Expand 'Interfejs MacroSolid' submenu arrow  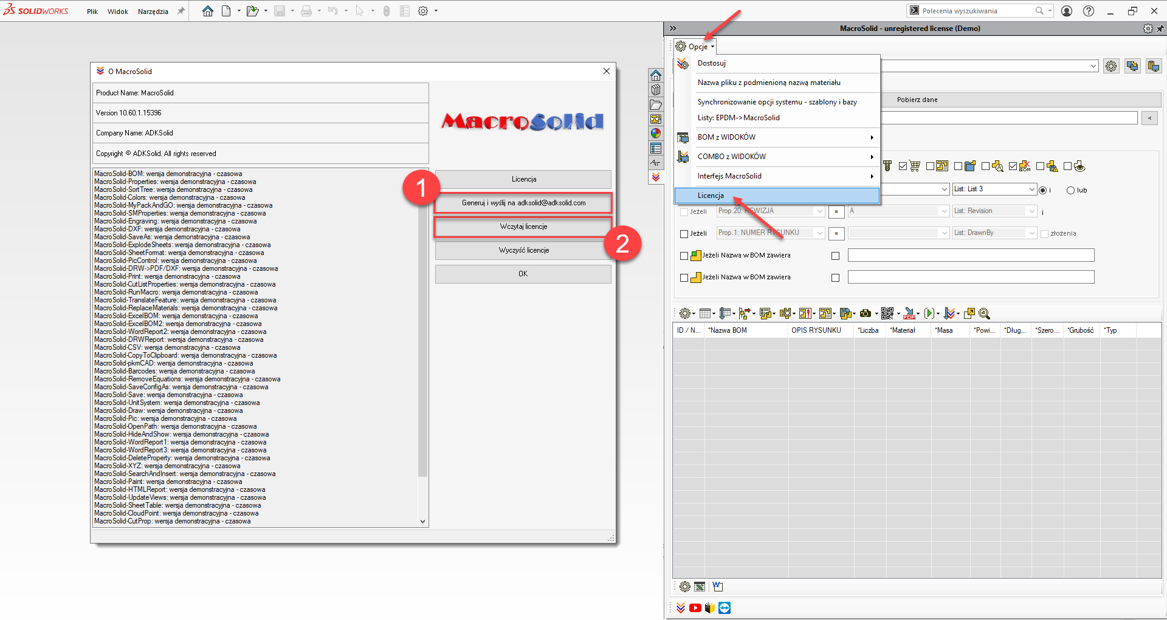coord(872,176)
